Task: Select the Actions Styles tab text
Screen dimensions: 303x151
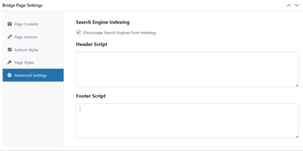Action: (26, 50)
